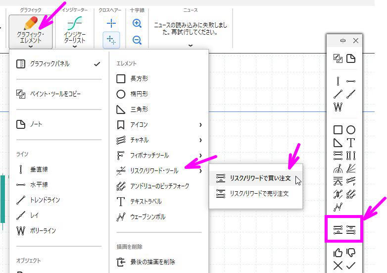Select Fibonacci channel F icon in floating panel
387x273 pixels.
(351, 181)
